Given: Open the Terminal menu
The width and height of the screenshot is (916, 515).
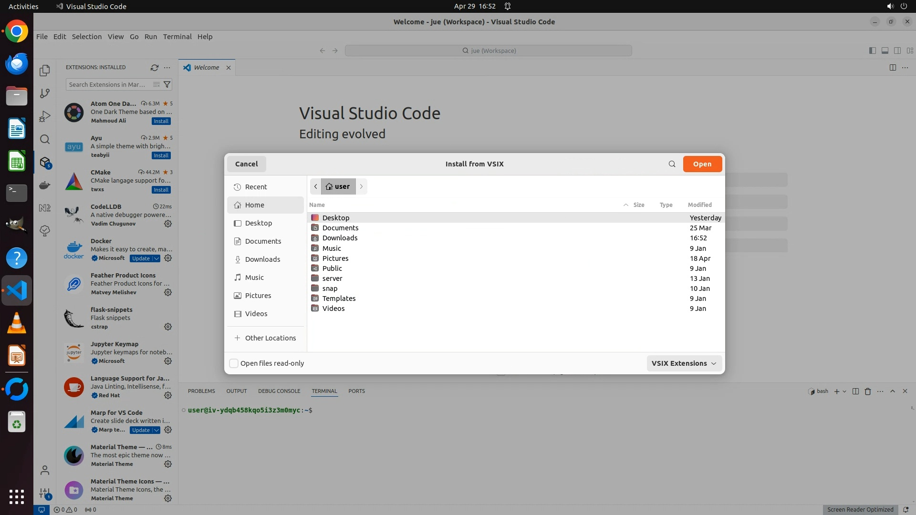Looking at the screenshot, I should pyautogui.click(x=177, y=37).
